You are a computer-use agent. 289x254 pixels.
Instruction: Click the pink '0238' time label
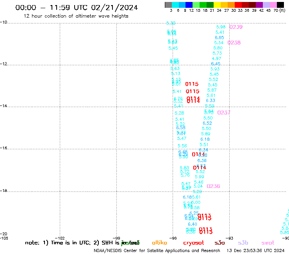pos(234,43)
